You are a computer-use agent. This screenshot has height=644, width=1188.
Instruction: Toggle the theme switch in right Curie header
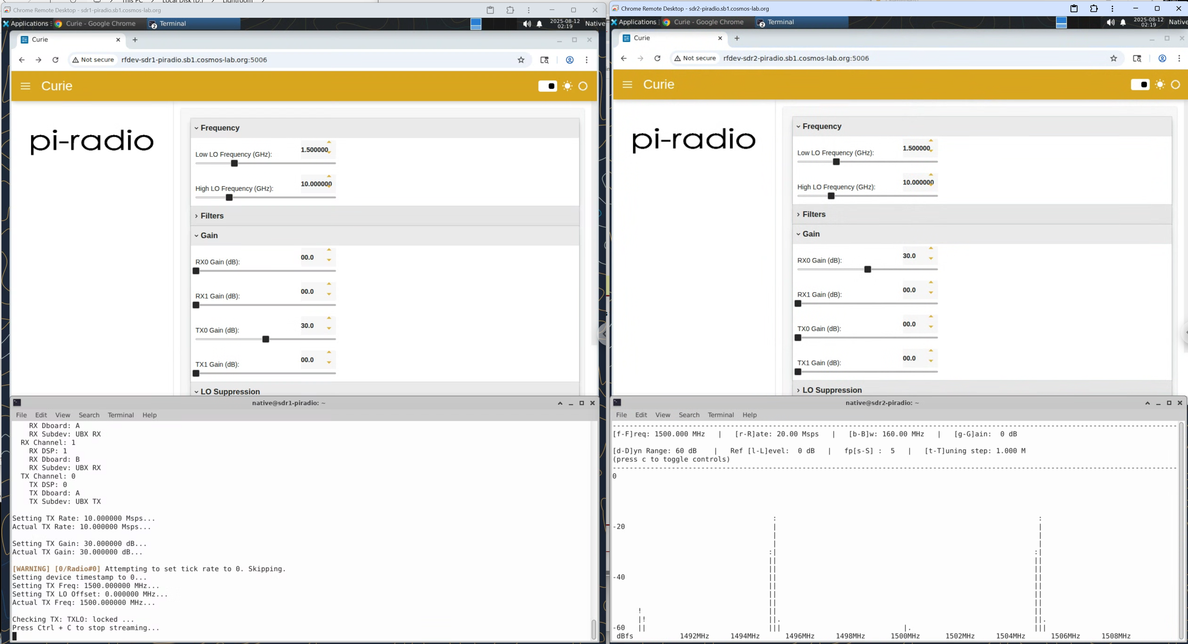point(1140,84)
